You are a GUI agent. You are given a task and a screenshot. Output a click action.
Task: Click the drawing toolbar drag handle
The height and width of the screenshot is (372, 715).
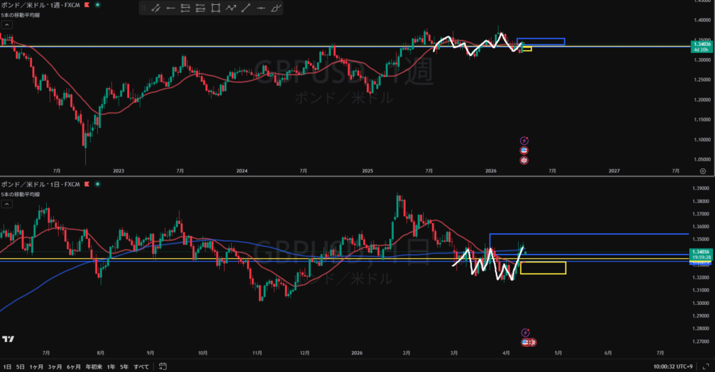(143, 8)
